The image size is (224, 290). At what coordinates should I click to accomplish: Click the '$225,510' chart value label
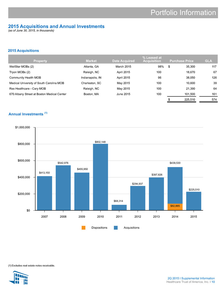click(x=194, y=190)
